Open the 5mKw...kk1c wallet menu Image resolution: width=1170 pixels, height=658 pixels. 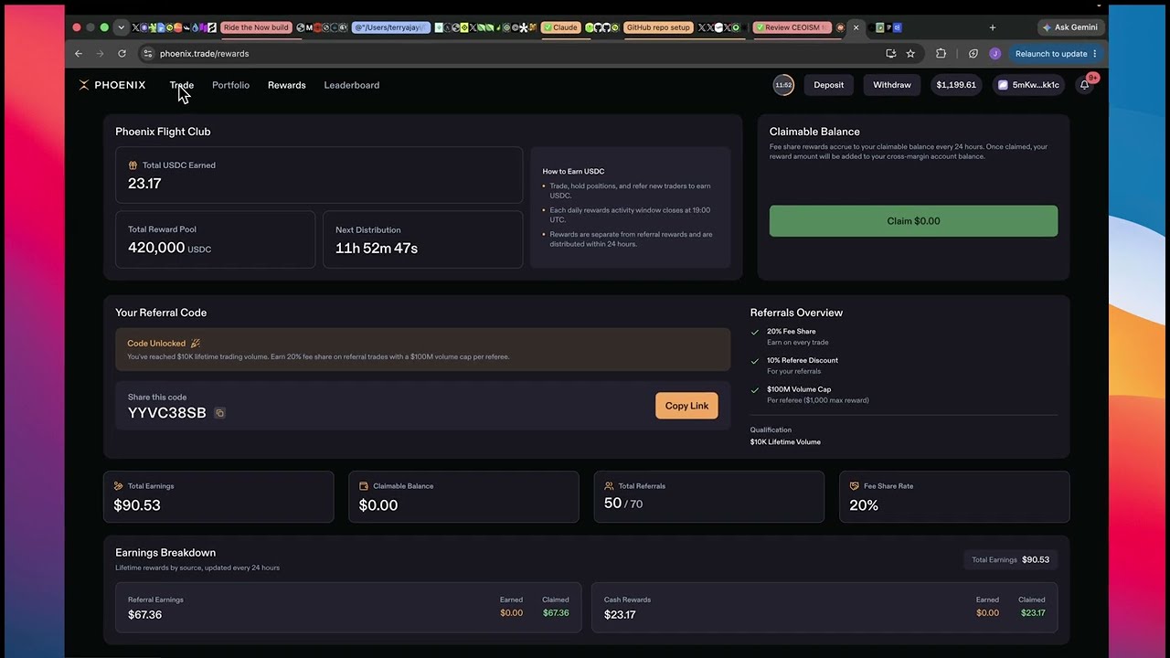pos(1028,85)
